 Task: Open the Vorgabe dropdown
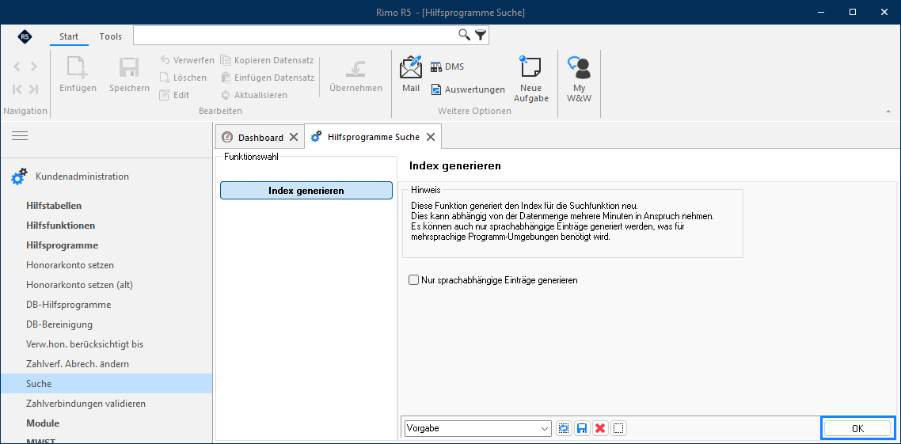point(478,428)
